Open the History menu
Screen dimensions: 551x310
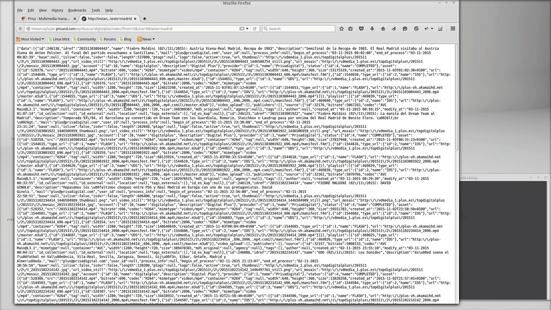[57, 10]
